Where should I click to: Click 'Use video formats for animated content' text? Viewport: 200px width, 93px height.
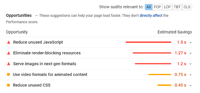[x=50, y=74]
